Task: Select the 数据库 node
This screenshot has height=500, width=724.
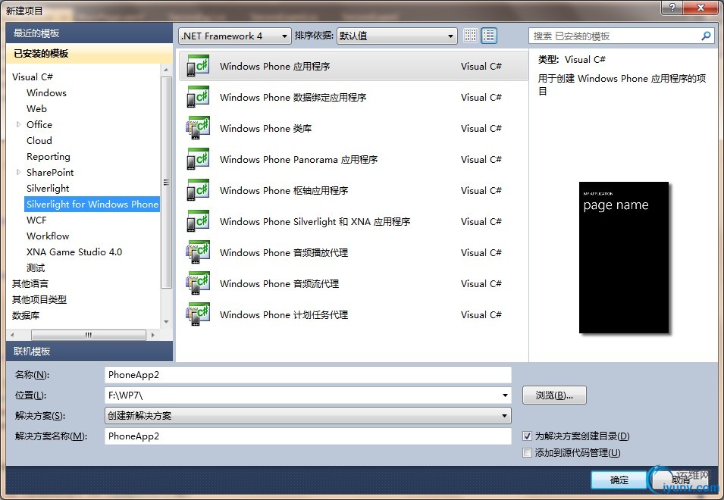Action: tap(26, 315)
